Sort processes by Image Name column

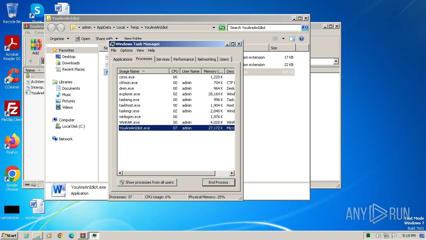point(143,71)
